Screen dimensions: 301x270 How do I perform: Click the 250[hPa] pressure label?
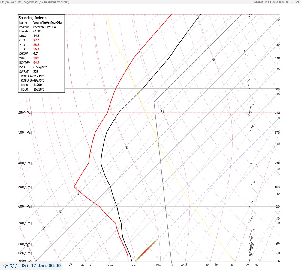pos(25,112)
